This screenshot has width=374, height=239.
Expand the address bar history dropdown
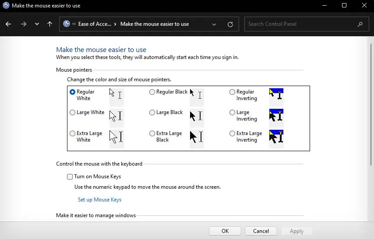click(214, 24)
